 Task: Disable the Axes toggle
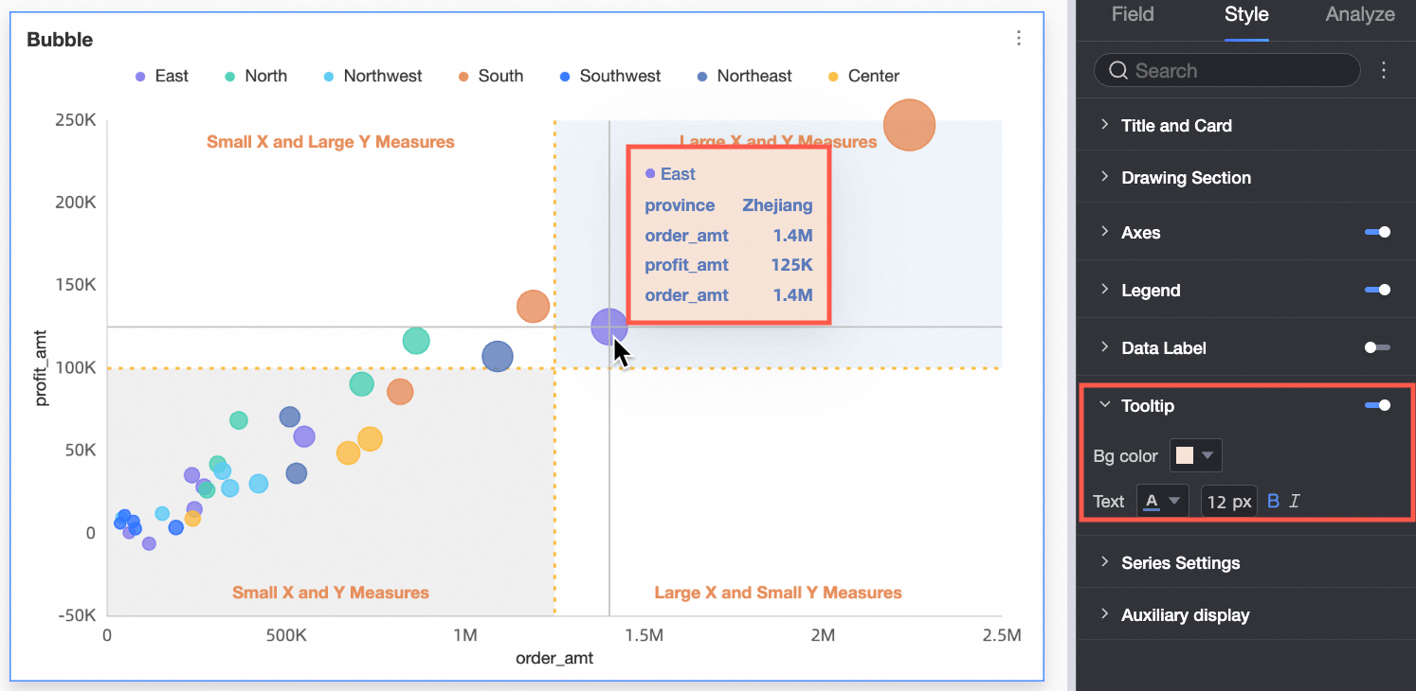tap(1377, 232)
